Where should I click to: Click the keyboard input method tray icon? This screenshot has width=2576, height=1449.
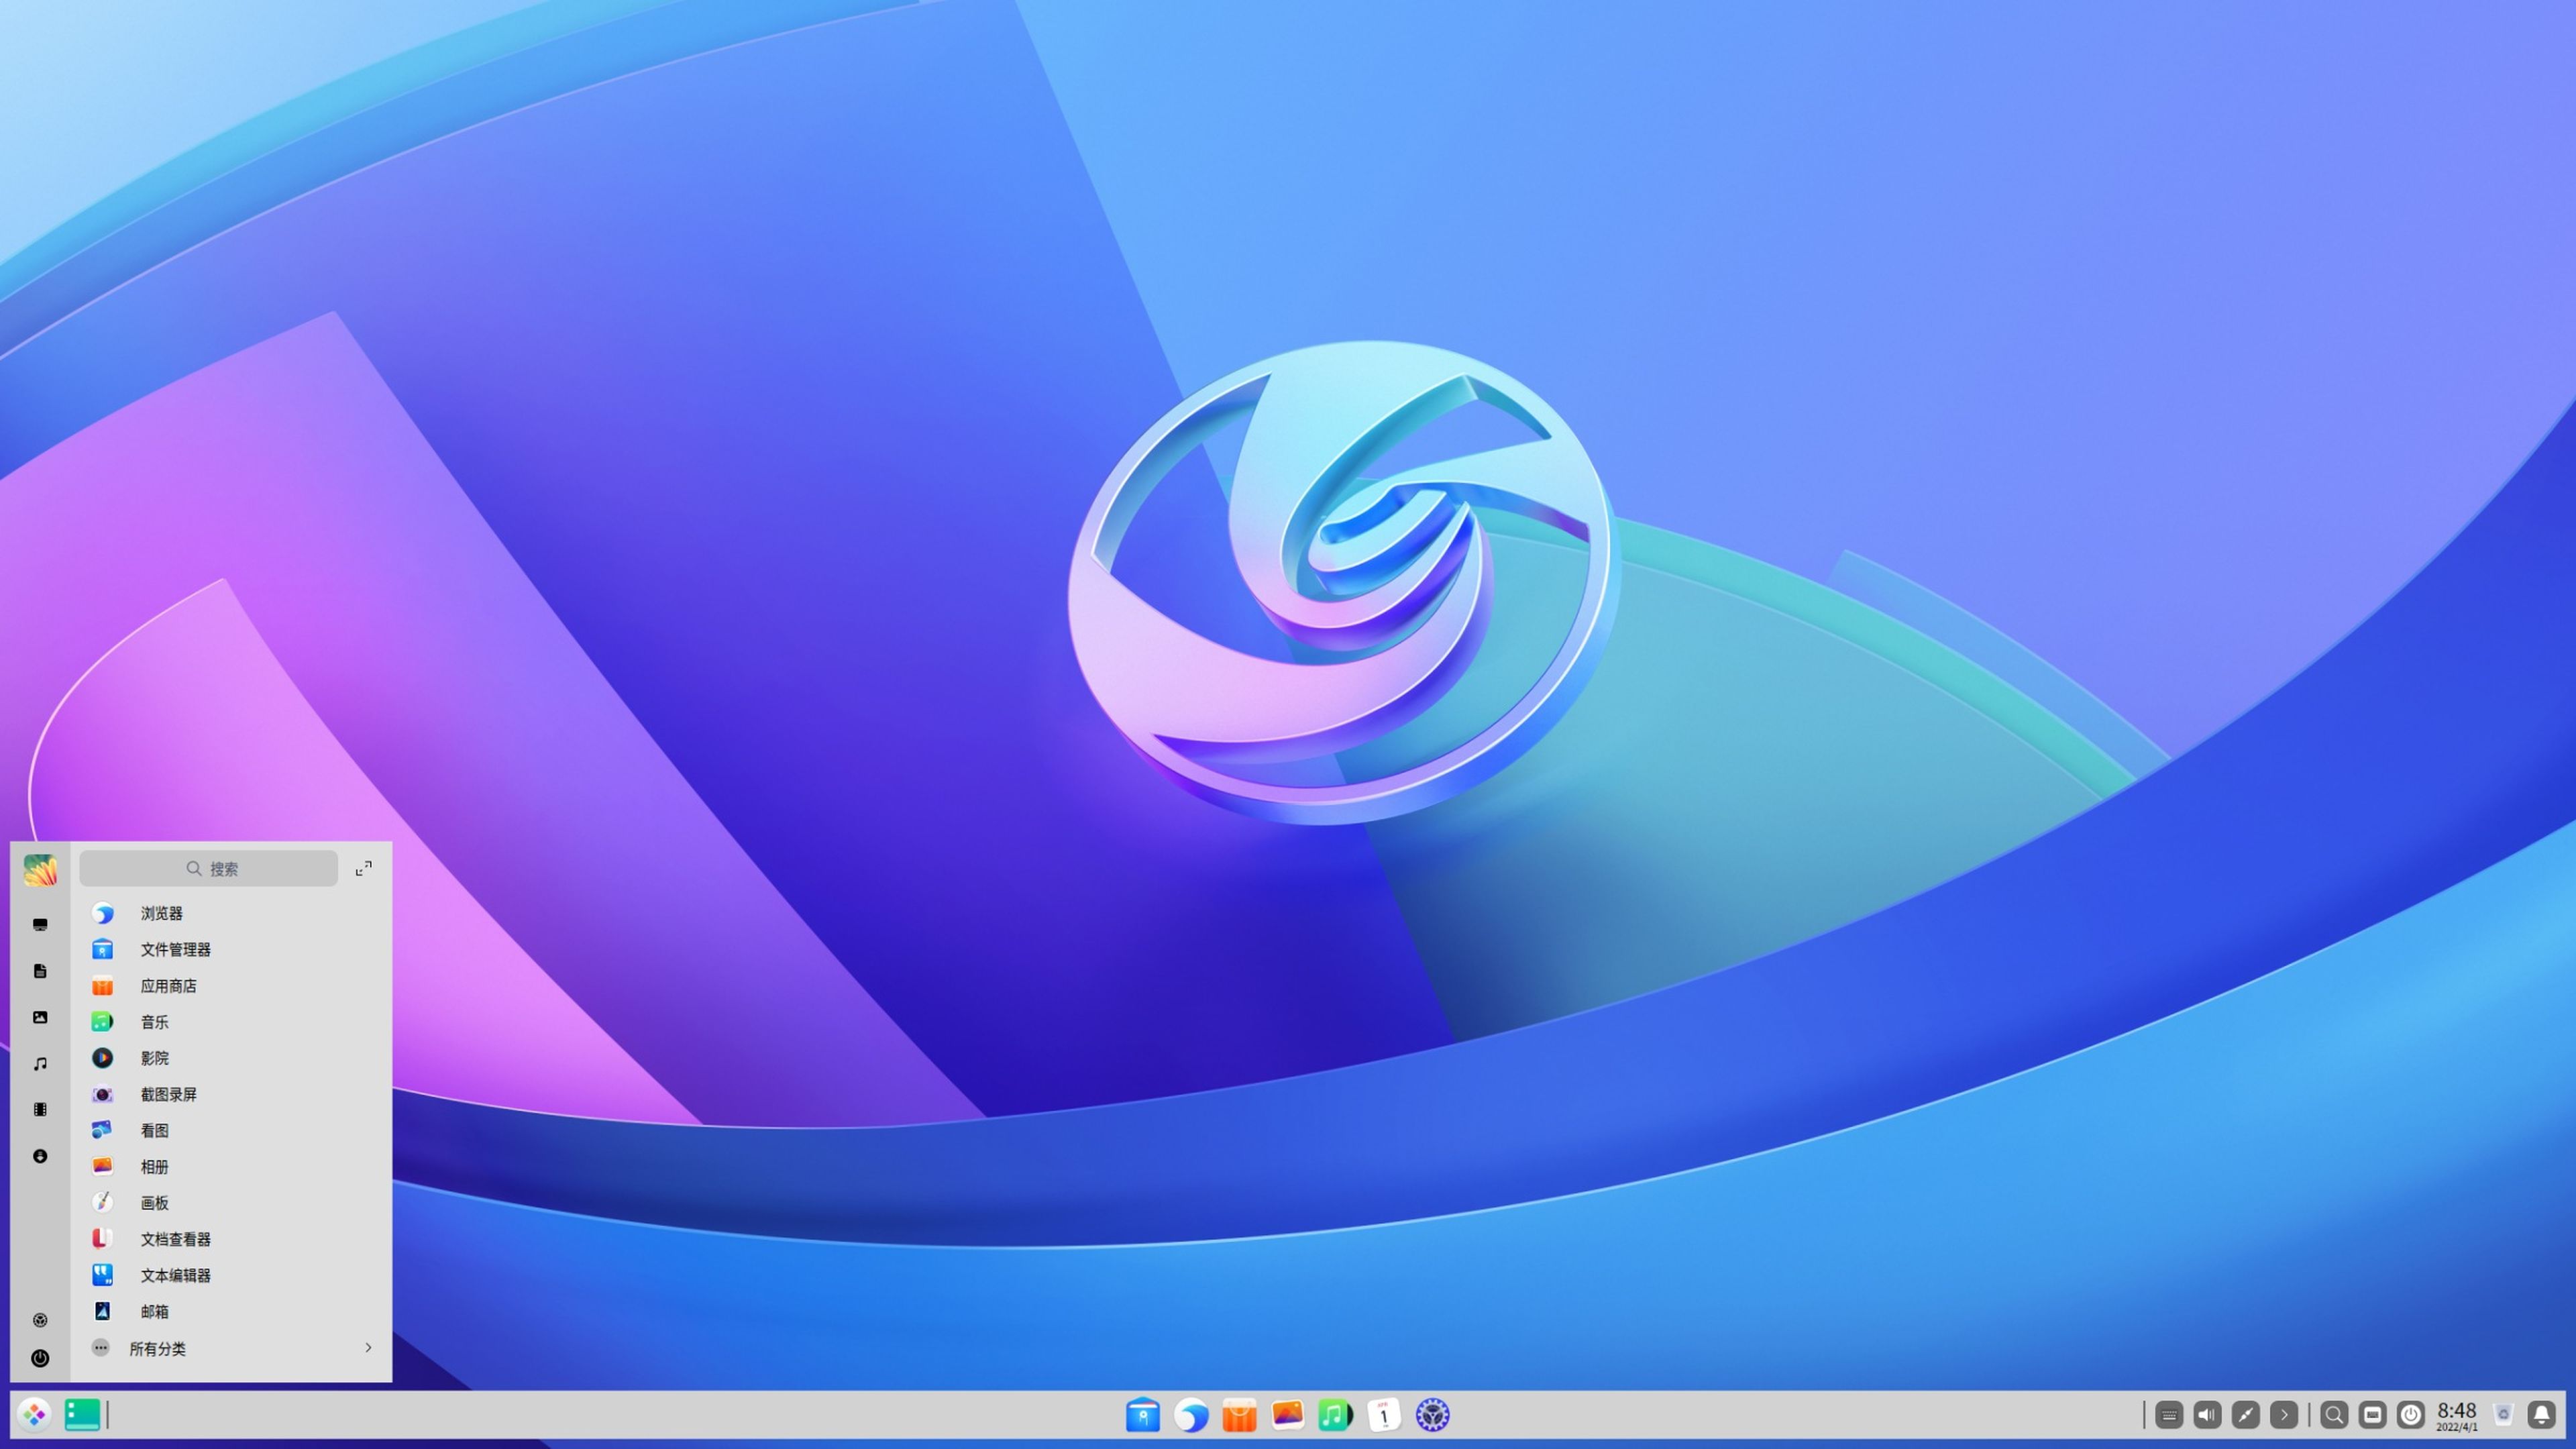tap(2169, 1415)
